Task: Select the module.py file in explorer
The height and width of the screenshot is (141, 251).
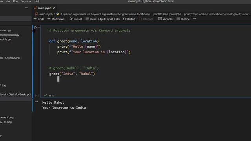Action: 5,40
